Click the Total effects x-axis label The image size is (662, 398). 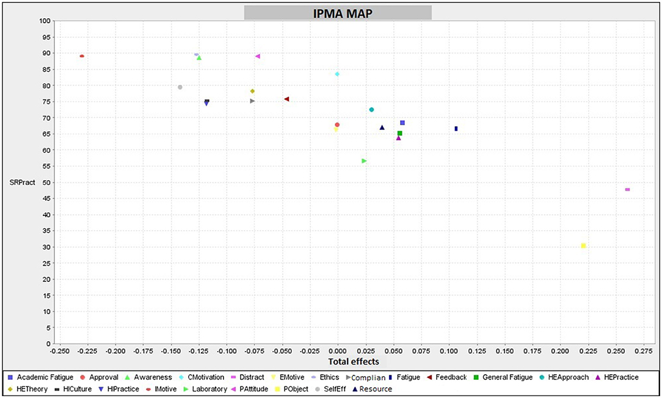[x=354, y=362]
